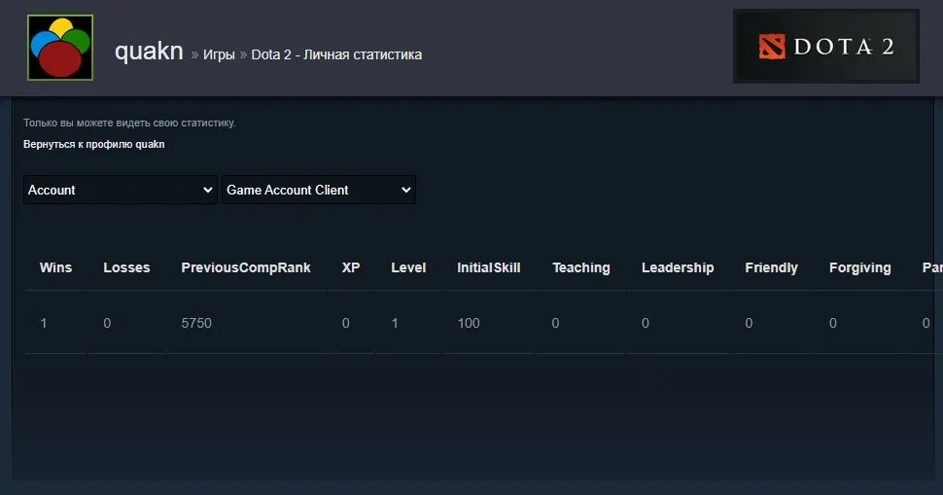943x495 pixels.
Task: Select the XP value 0
Action: coord(346,323)
